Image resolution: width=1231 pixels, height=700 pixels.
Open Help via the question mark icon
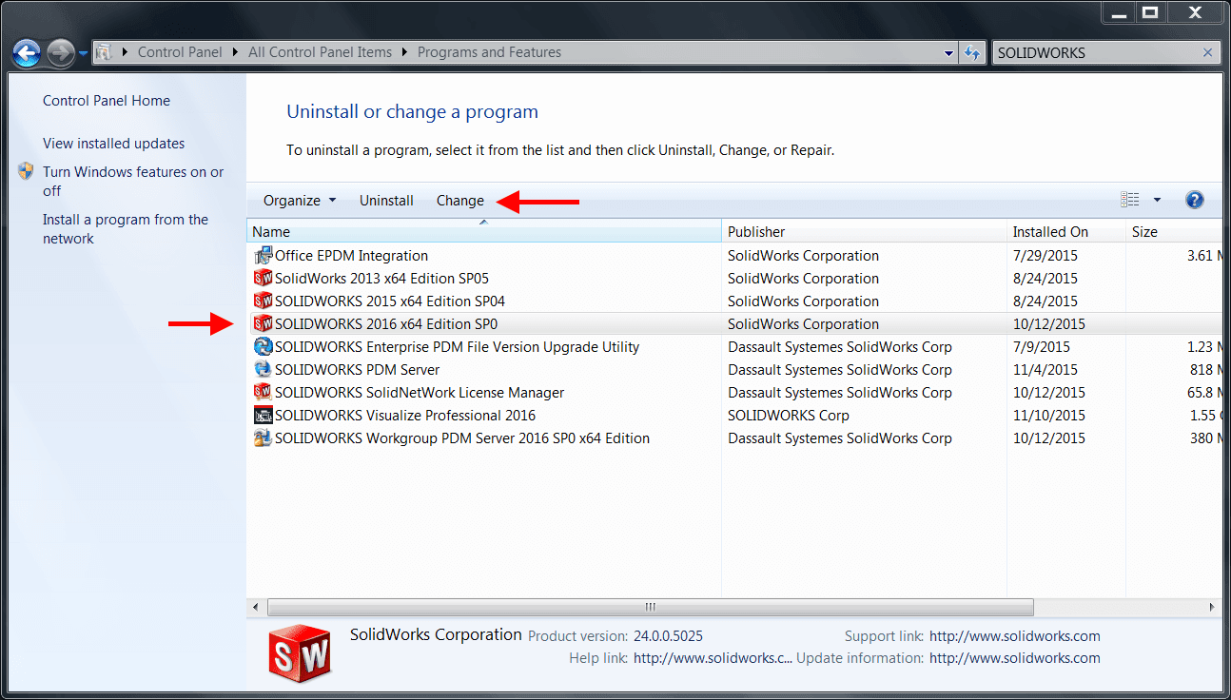[1195, 200]
